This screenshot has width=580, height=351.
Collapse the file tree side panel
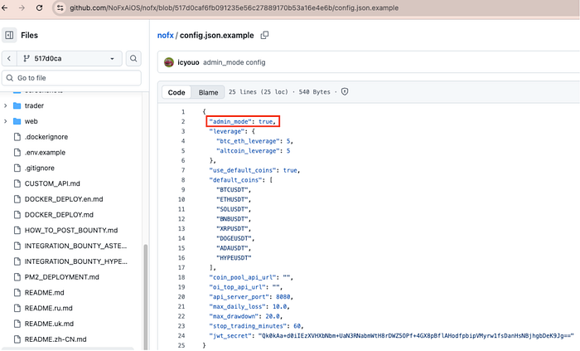[x=10, y=36]
